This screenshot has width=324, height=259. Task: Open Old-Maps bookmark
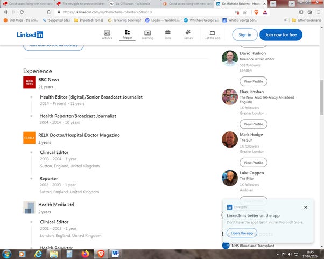tap(21, 20)
